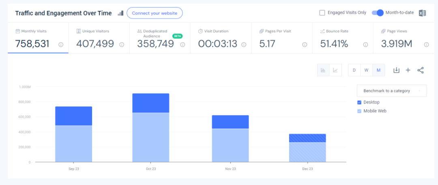Click the Connect your website button

(155, 13)
